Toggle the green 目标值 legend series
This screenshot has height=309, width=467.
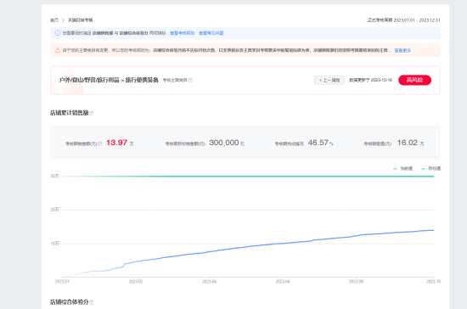click(x=431, y=168)
